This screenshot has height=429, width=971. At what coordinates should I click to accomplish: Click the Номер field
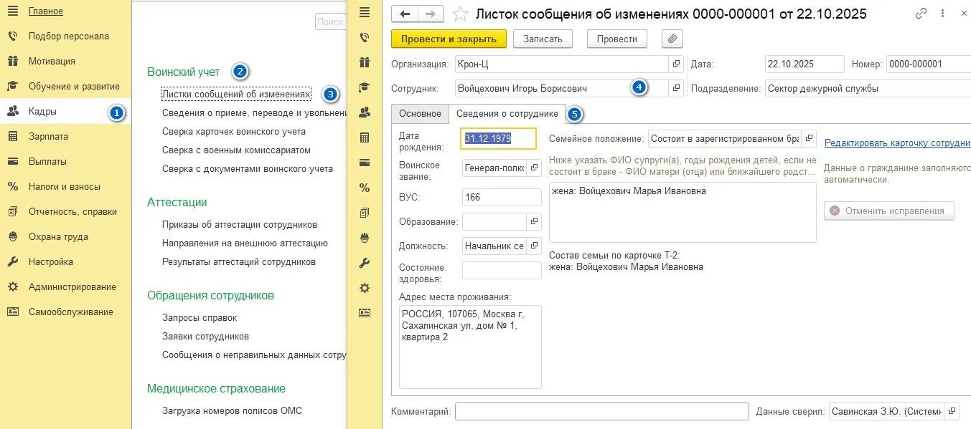(x=929, y=64)
